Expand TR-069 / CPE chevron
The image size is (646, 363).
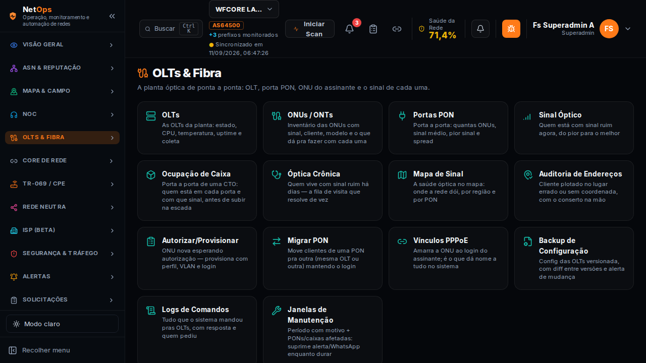[112, 184]
